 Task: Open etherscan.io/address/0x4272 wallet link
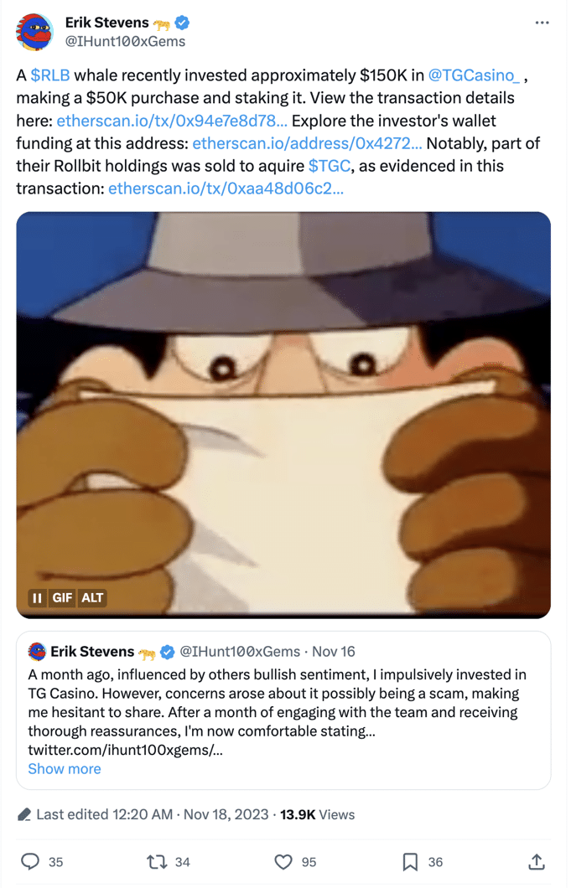point(307,143)
